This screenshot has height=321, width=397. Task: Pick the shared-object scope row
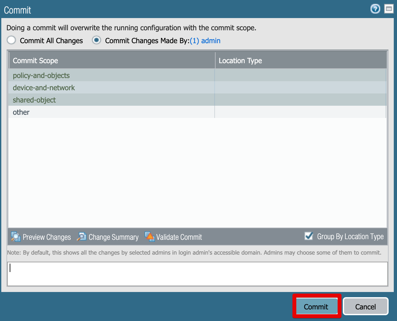[35, 100]
